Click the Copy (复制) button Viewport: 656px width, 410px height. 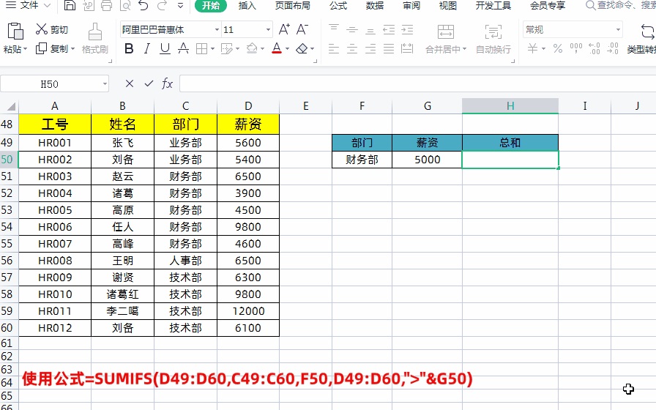pos(55,48)
